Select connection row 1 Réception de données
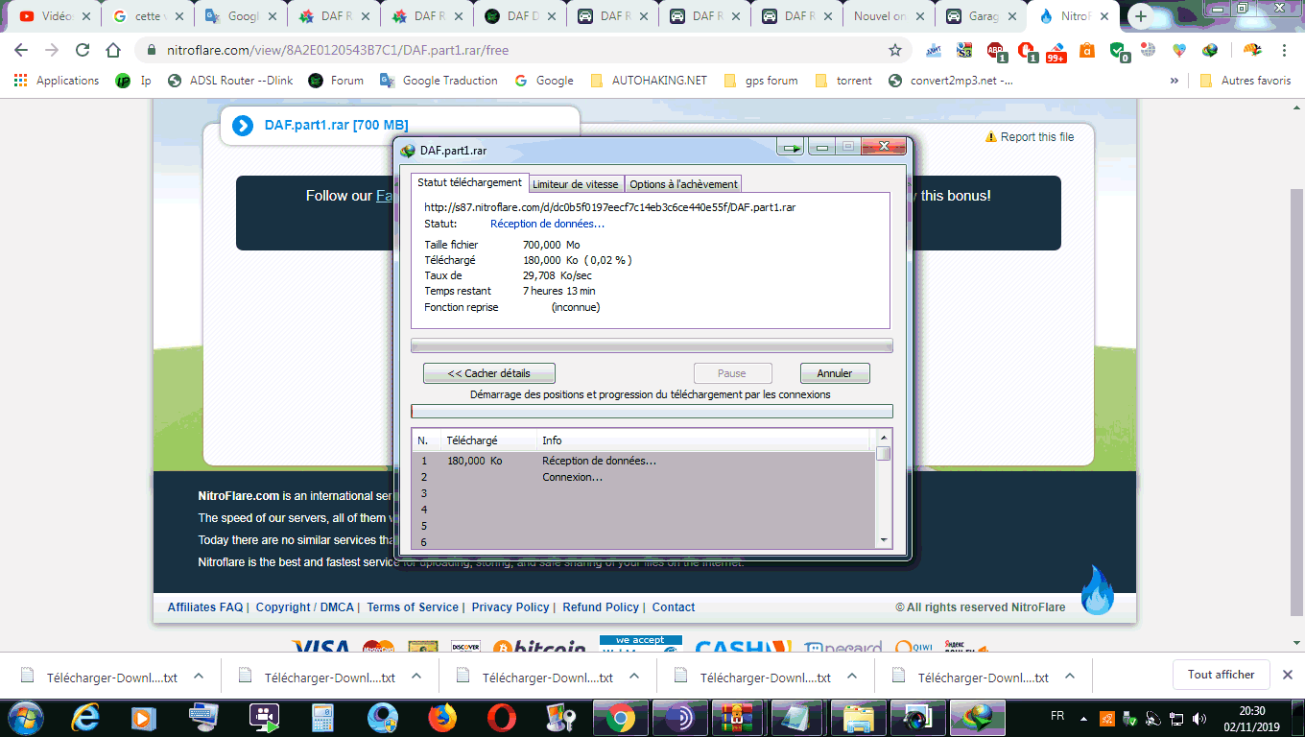Screen dimensions: 1305x737 (x=643, y=461)
